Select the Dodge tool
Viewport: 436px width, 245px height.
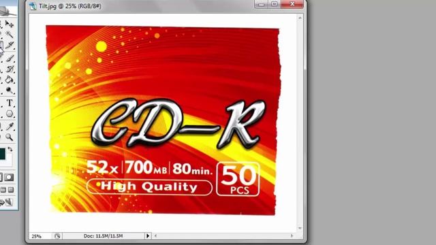[x=10, y=91]
